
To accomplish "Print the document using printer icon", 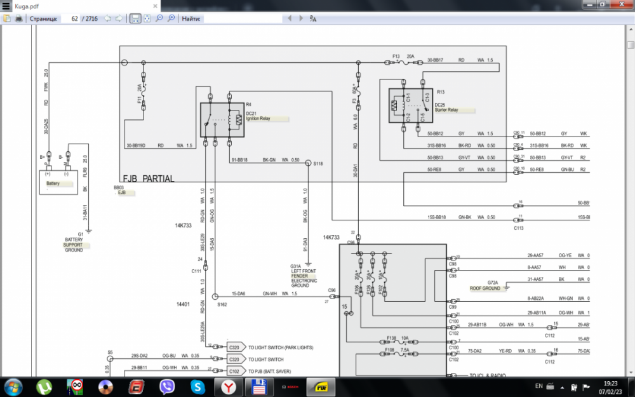I will tap(18, 18).
